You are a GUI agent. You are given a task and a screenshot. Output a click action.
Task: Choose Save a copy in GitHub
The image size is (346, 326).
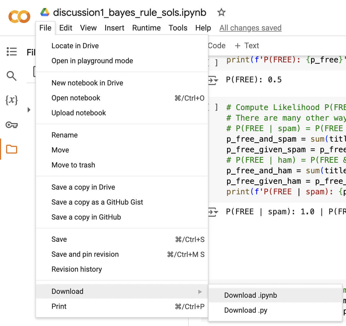[86, 217]
